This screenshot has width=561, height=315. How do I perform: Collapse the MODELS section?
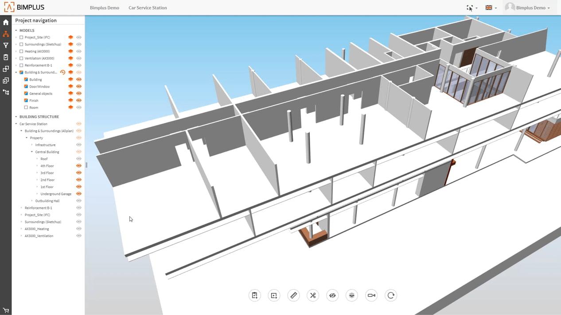[x=16, y=31]
